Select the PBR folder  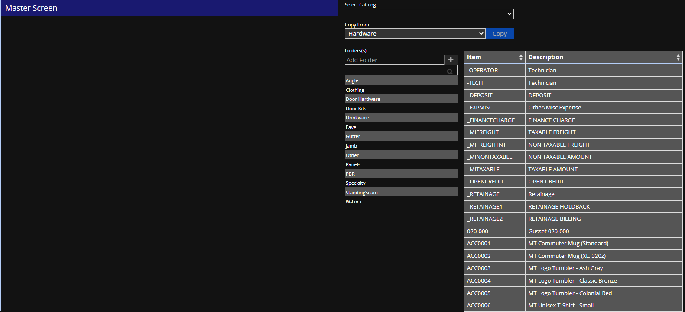(401, 174)
